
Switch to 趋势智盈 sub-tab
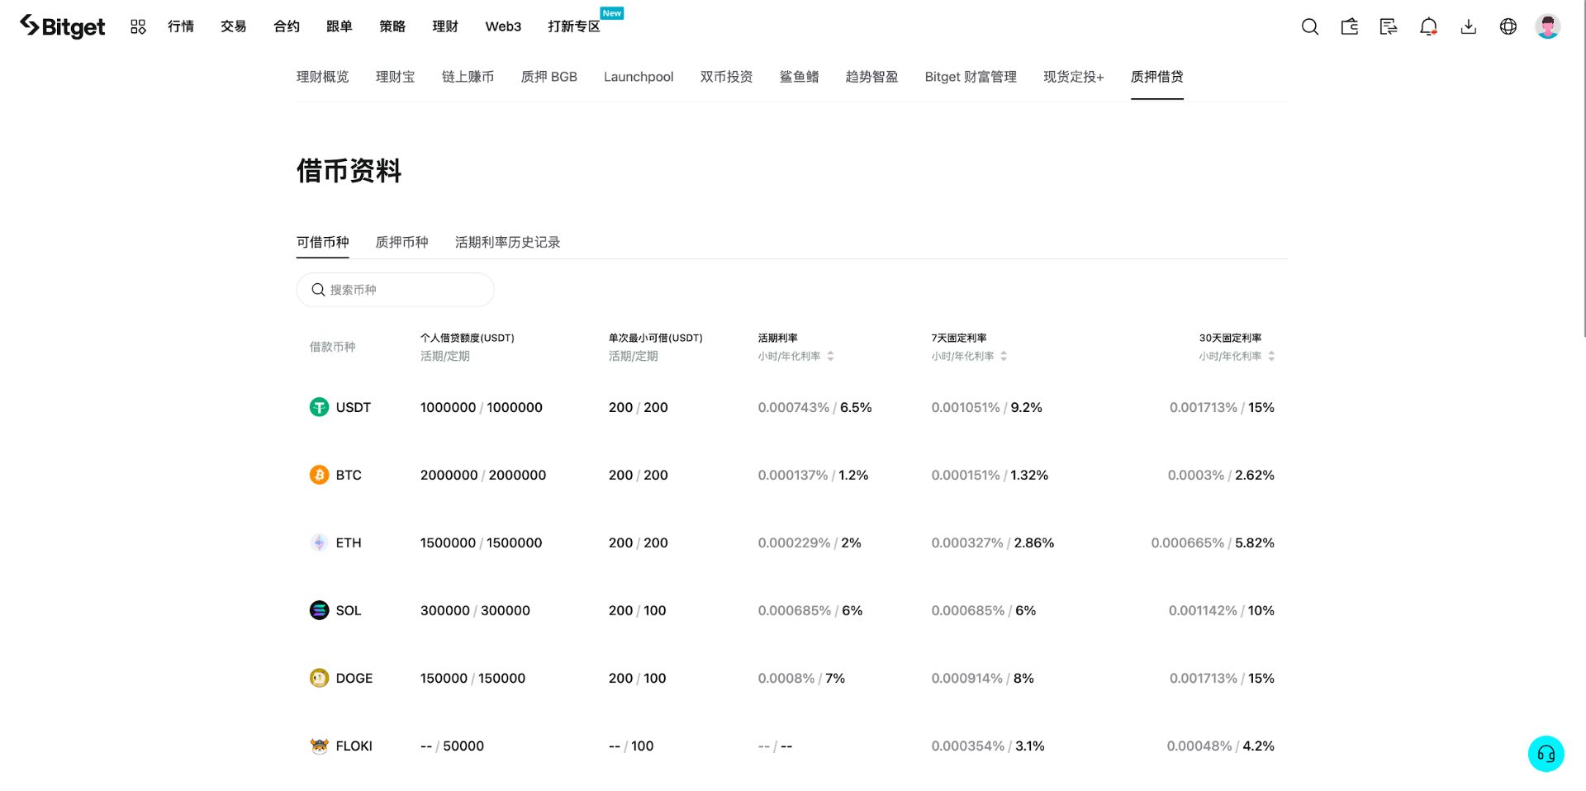click(872, 77)
